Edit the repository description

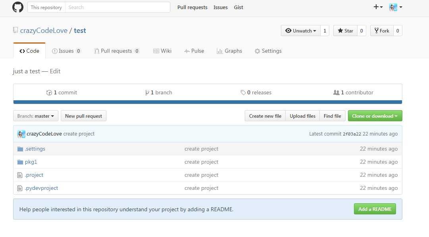coord(55,71)
